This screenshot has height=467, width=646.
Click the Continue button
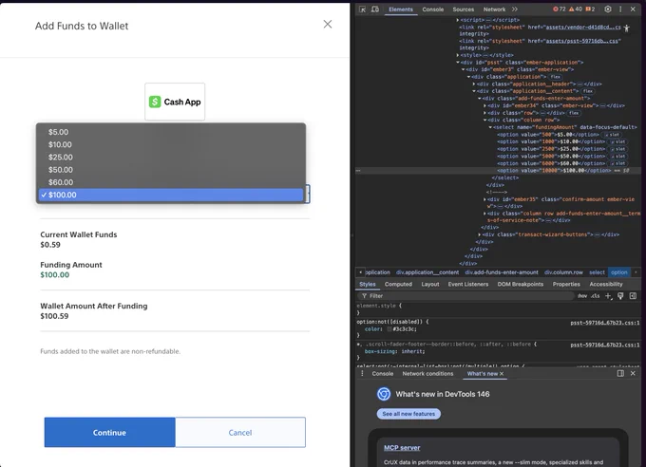point(109,433)
